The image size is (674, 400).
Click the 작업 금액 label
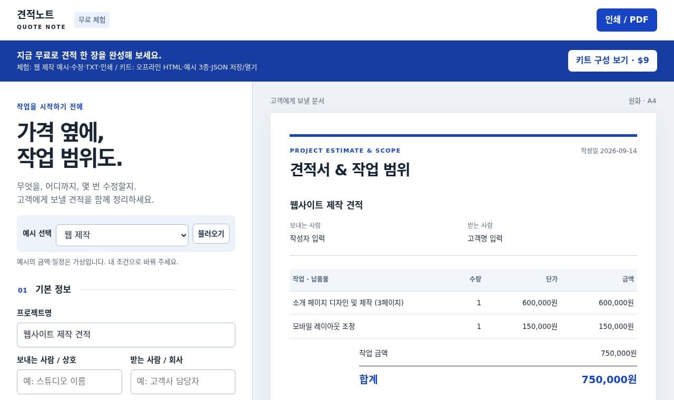coord(373,353)
